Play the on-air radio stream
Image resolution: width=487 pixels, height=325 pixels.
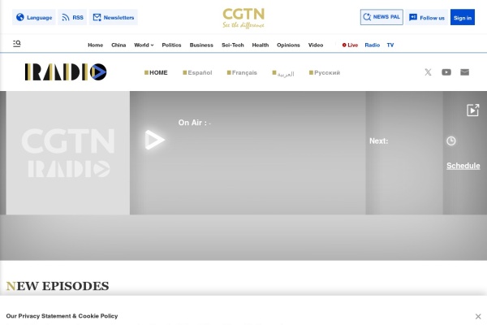[x=154, y=140]
